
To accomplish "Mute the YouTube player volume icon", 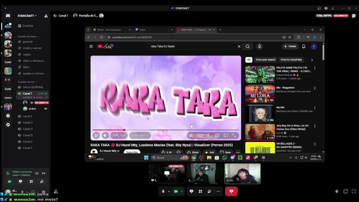I will tap(105, 135).
